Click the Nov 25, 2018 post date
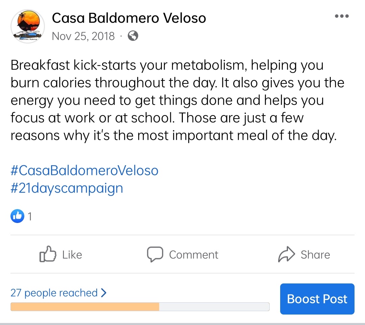Image resolution: width=365 pixels, height=325 pixels. point(83,36)
